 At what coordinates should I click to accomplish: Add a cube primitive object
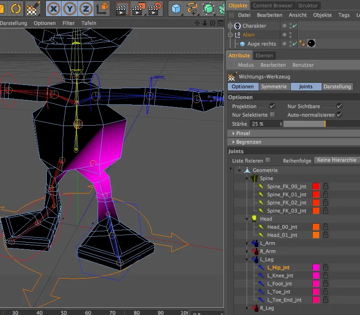coord(176,9)
